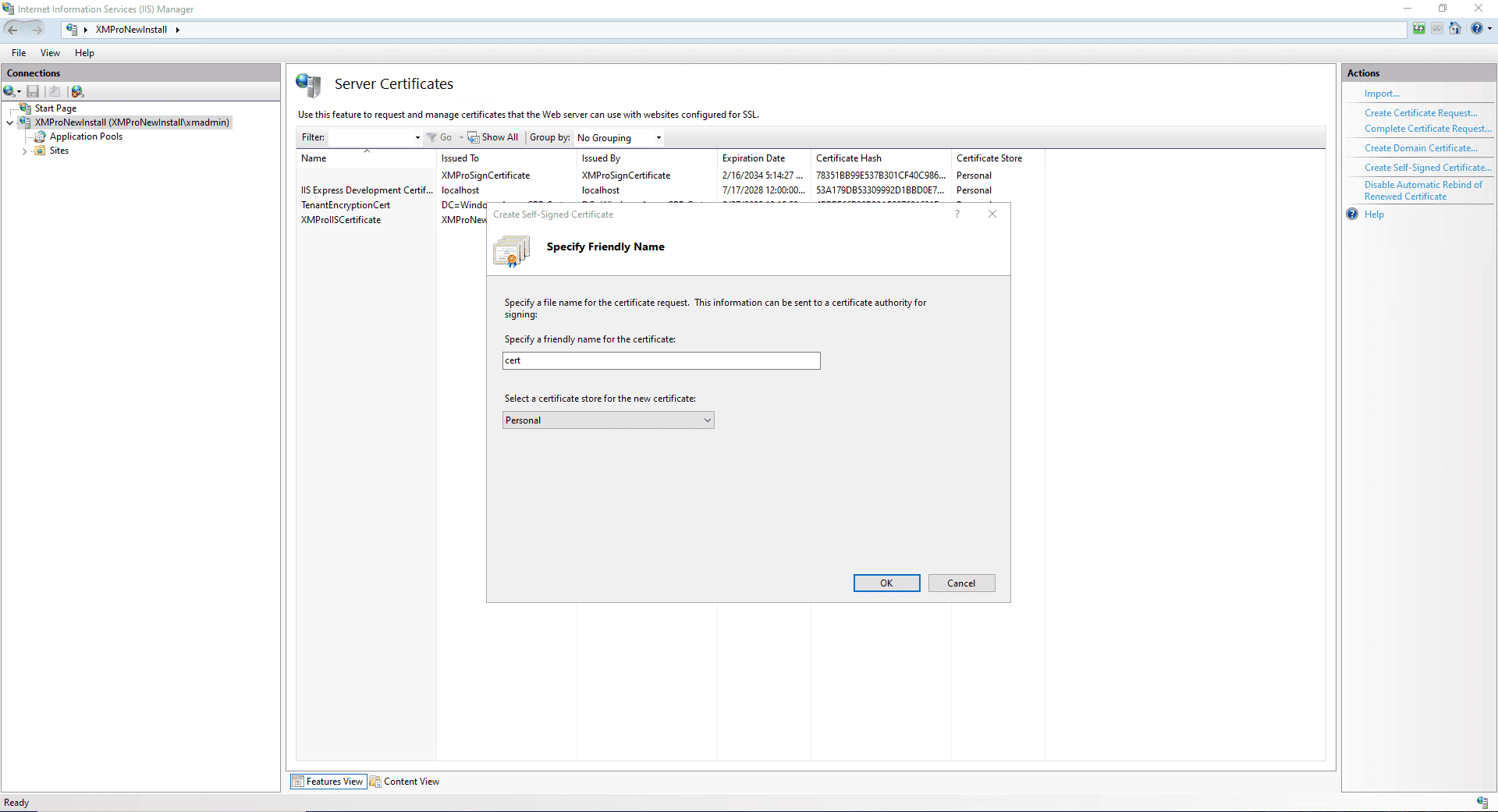Viewport: 1498px width, 812px height.
Task: Click the Refresh page icon near address bar
Action: point(1419,29)
